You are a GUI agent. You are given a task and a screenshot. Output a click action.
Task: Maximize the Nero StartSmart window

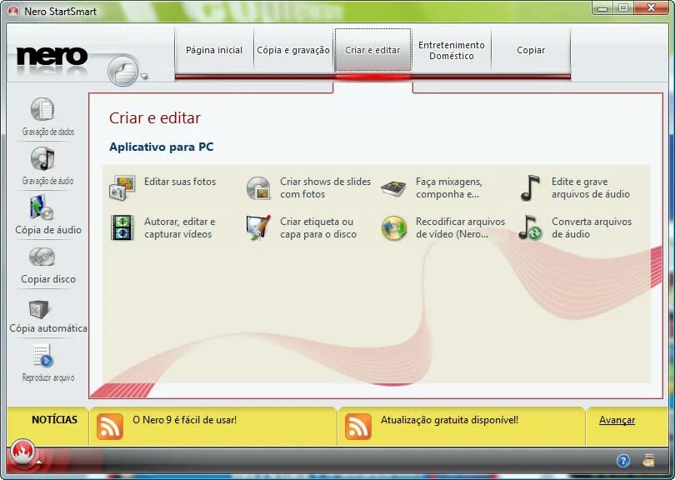click(622, 7)
